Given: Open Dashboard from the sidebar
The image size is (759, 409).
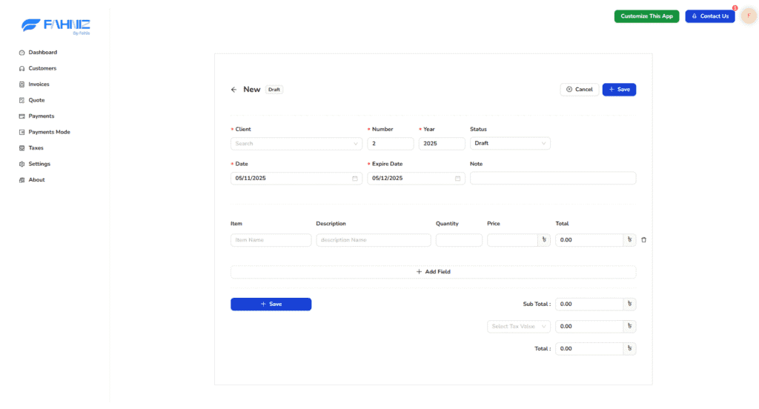Looking at the screenshot, I should 42,53.
